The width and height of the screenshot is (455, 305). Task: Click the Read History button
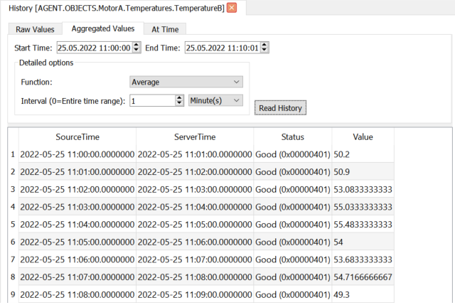(280, 108)
